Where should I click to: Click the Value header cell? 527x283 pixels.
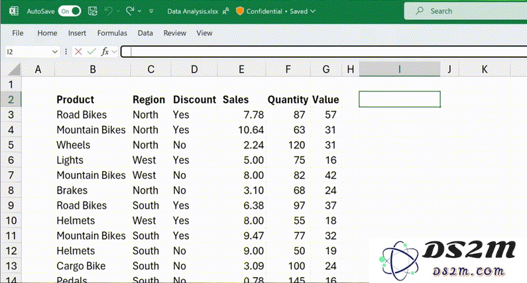point(325,99)
